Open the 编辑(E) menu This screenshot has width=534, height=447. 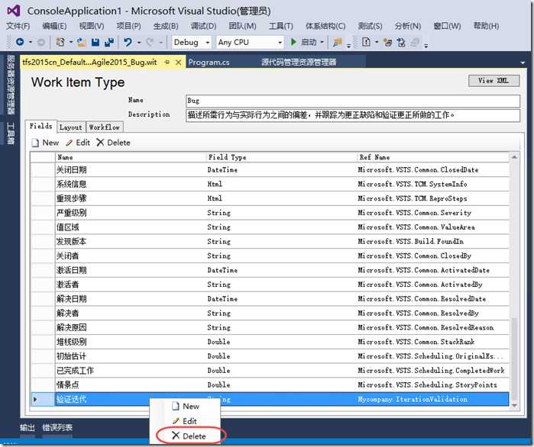point(54,26)
